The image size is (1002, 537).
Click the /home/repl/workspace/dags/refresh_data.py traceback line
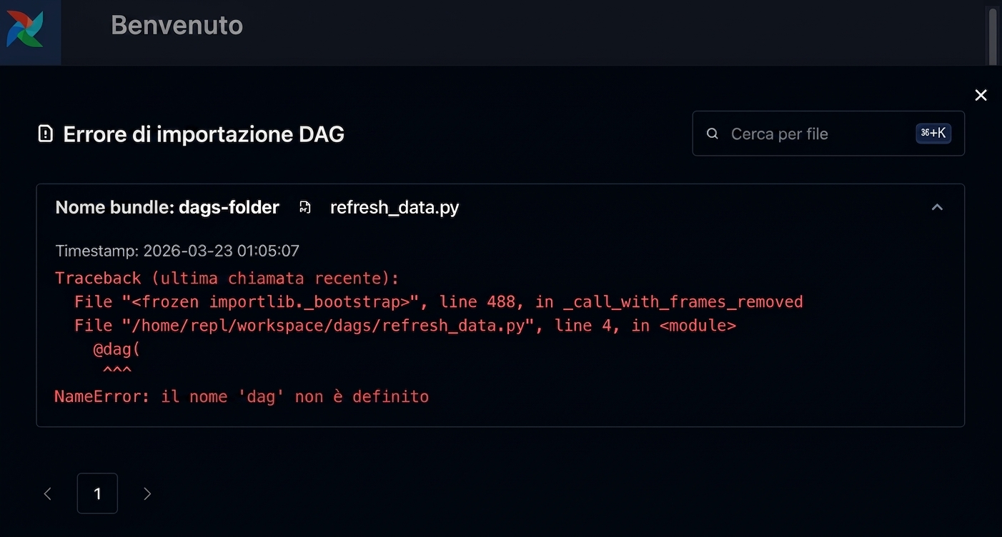click(405, 326)
